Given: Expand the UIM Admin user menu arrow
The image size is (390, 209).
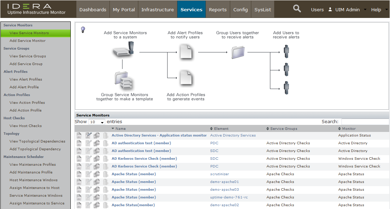Looking at the screenshot, I should coord(365,10).
